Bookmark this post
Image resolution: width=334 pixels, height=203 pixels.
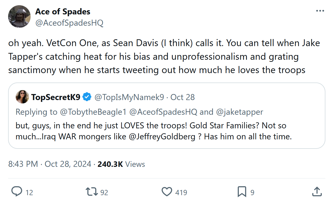point(242,192)
